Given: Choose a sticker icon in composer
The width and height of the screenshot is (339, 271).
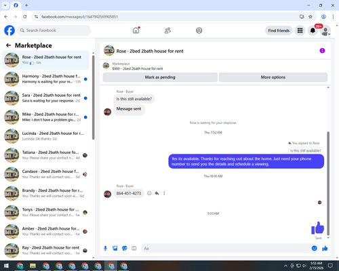Looking at the screenshot, I should [125, 249].
